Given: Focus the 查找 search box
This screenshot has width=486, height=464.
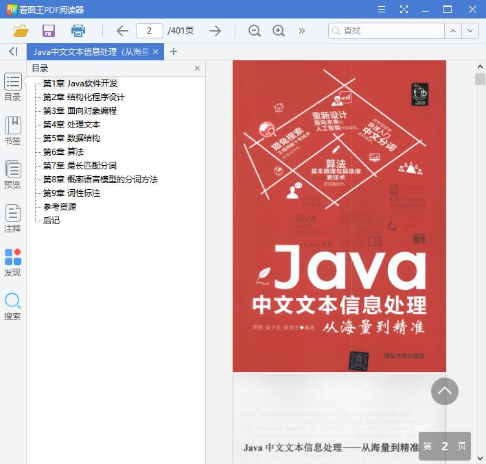Looking at the screenshot, I should coord(386,31).
